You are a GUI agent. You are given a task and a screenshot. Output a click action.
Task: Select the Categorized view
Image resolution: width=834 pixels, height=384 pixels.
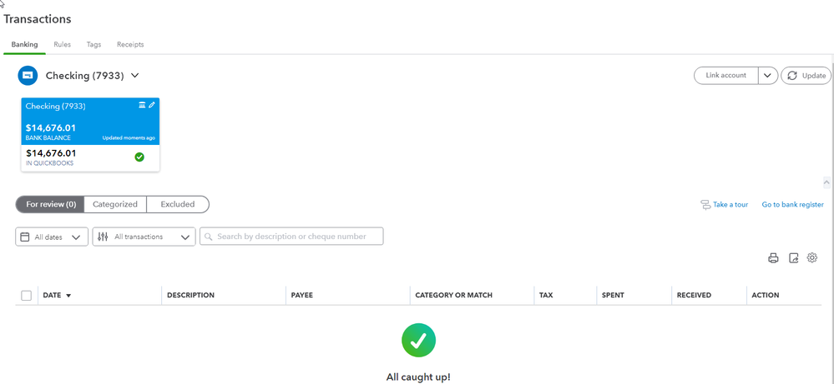pyautogui.click(x=115, y=204)
